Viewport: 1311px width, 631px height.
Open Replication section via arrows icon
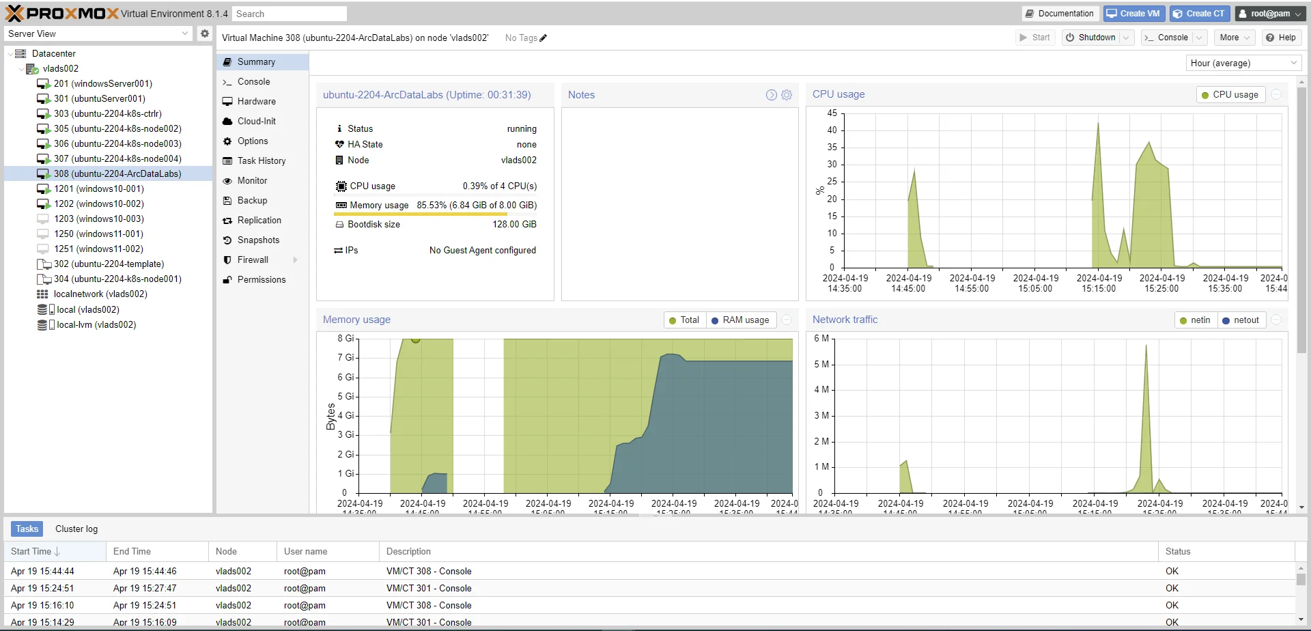click(x=227, y=221)
